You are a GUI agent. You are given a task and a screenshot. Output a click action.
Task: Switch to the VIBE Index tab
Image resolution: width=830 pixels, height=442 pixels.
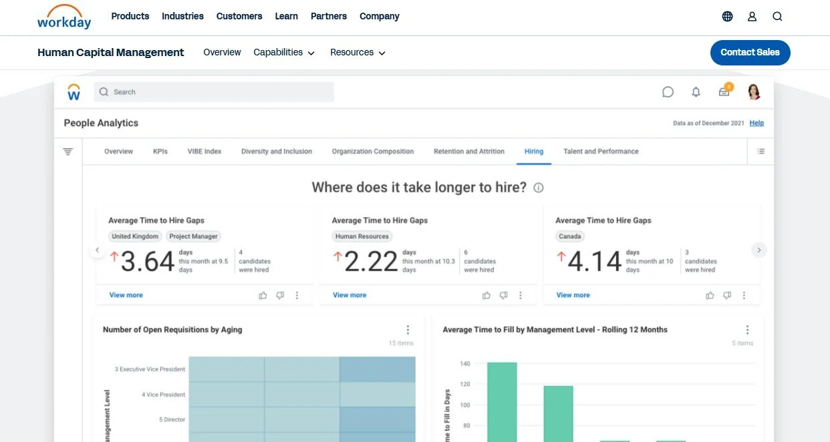coord(204,152)
